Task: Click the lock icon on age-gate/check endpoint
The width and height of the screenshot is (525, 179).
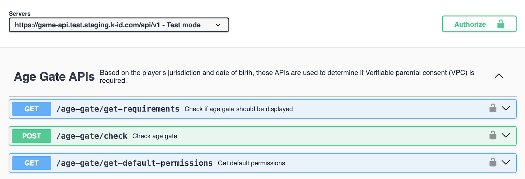Action: coord(493,135)
